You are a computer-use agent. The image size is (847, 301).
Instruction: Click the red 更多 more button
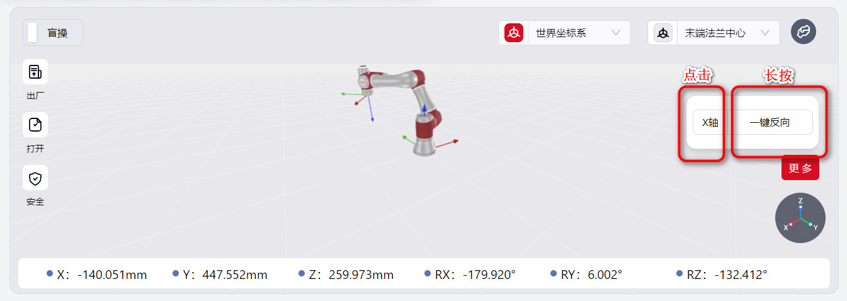(800, 168)
